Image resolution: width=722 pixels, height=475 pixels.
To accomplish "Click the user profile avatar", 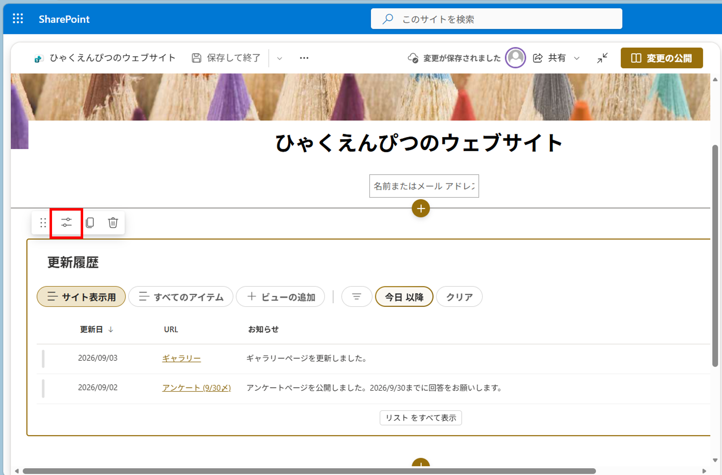I will click(x=515, y=58).
